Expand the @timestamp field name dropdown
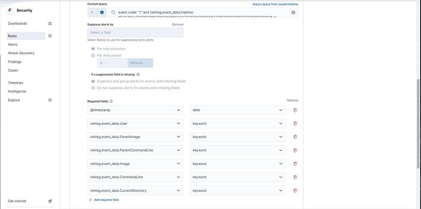The height and width of the screenshot is (209, 421). tap(135, 110)
